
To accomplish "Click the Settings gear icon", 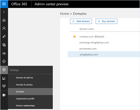I will pos(4,70).
